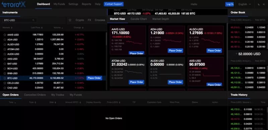
Task: Select the CELO-USD instrument row
Action: click(53, 83)
